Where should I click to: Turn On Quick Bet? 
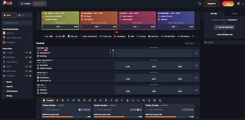coord(224,27)
